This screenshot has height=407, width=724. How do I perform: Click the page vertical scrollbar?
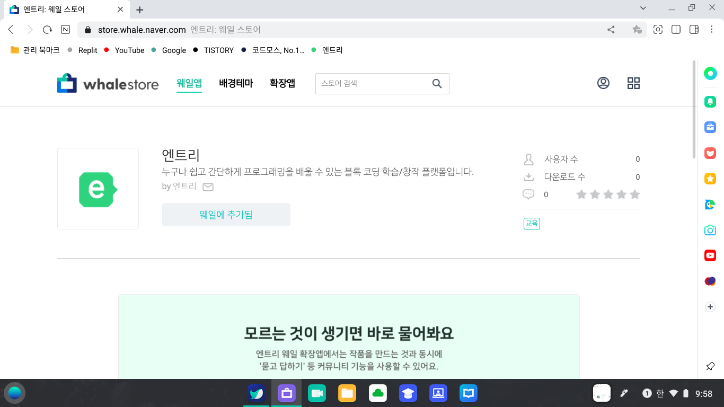[694, 110]
